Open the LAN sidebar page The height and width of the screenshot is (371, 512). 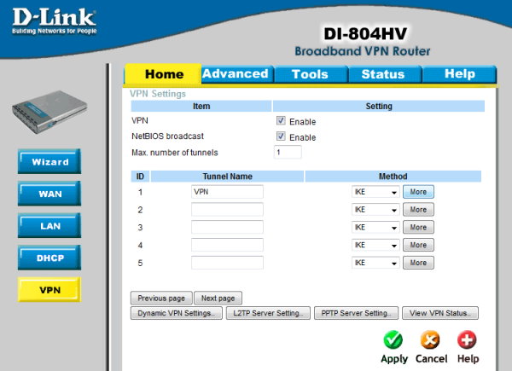pyautogui.click(x=49, y=225)
